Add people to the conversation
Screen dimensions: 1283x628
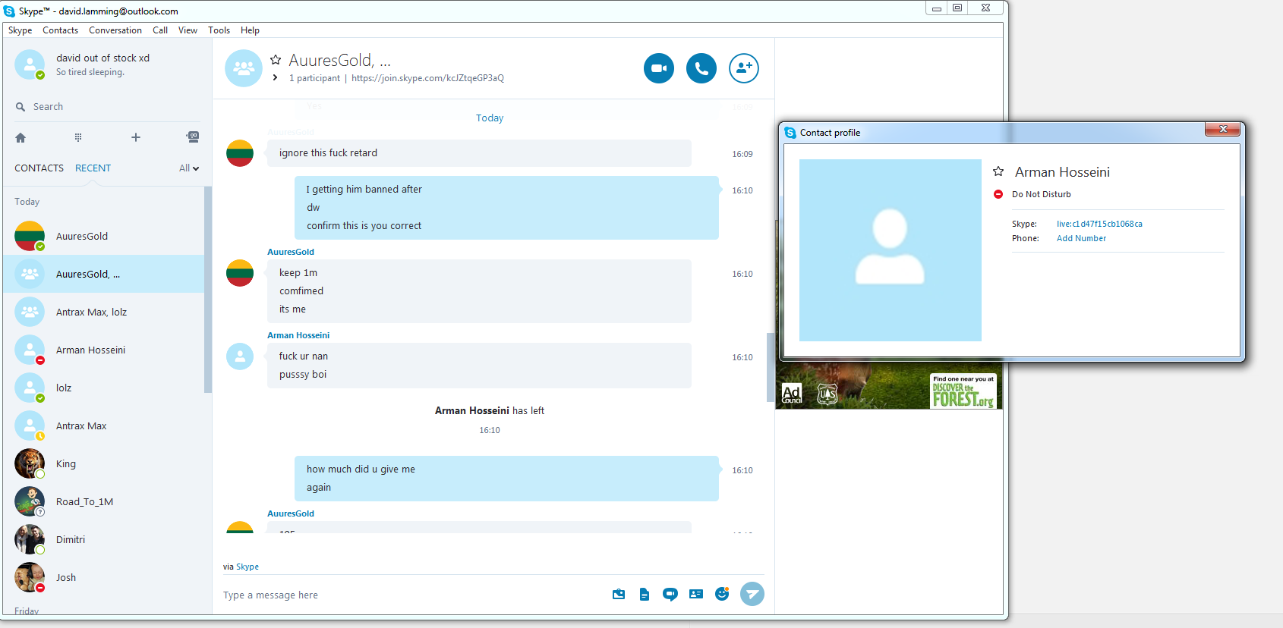744,68
